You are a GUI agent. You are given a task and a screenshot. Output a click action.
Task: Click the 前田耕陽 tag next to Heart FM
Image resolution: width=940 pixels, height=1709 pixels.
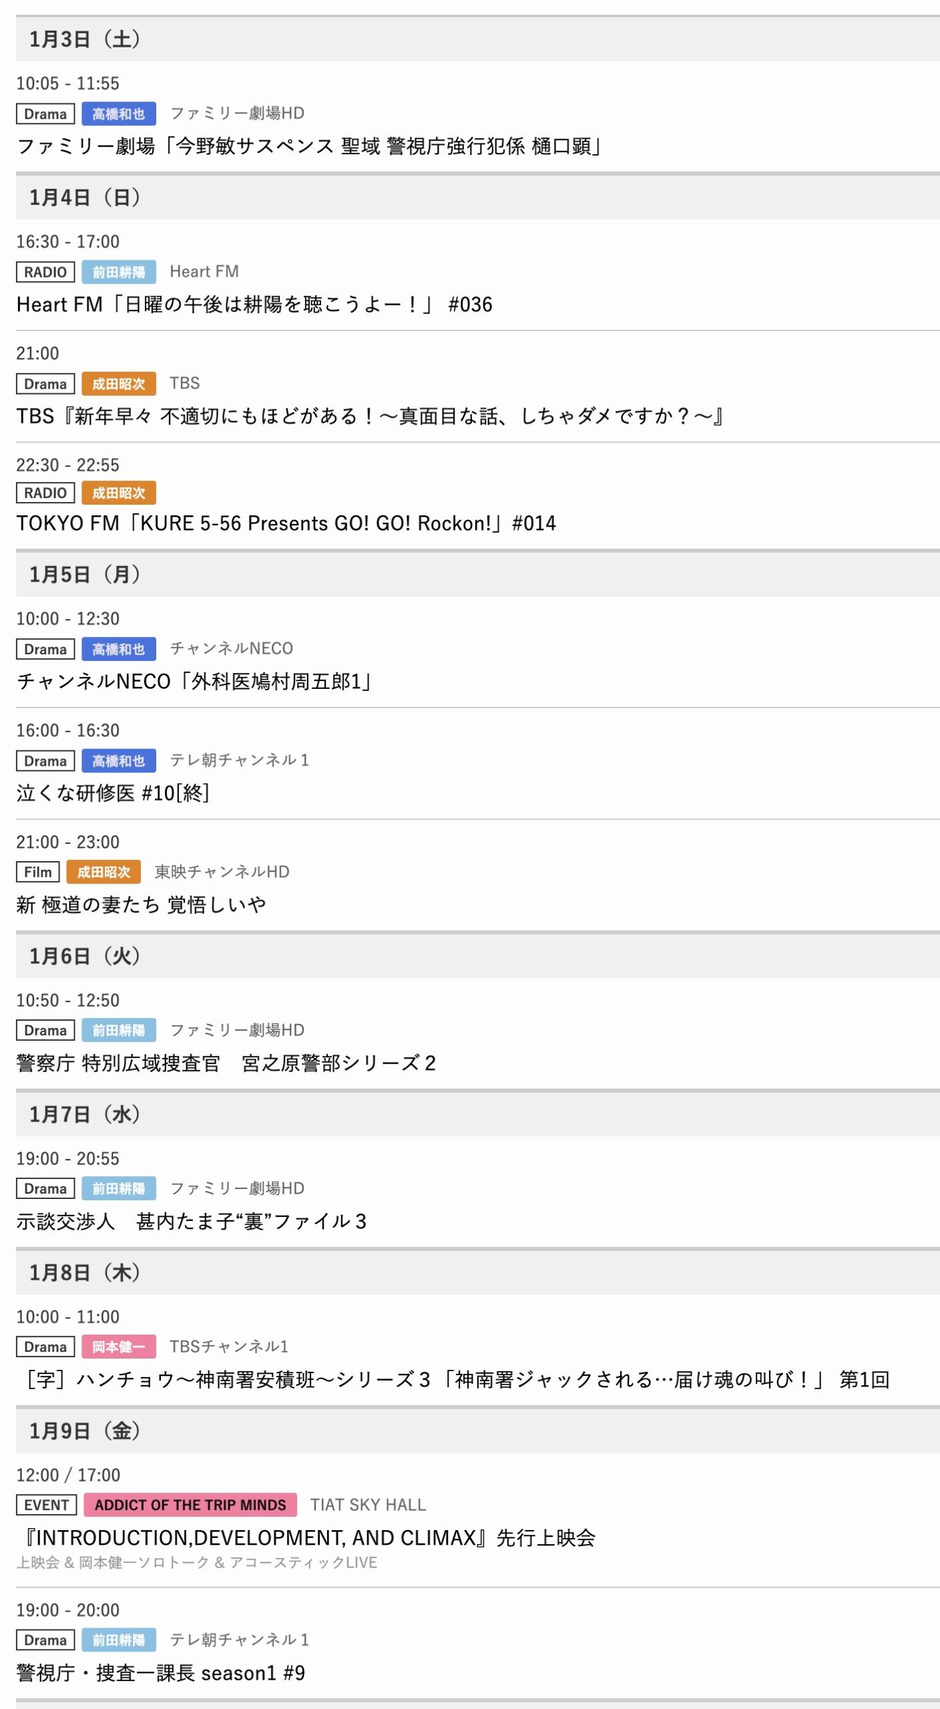click(x=119, y=272)
